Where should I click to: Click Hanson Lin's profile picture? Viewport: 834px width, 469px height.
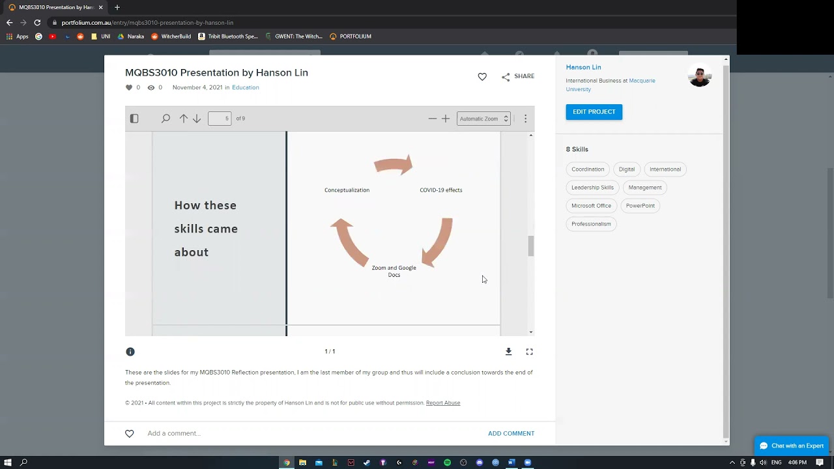click(x=700, y=76)
